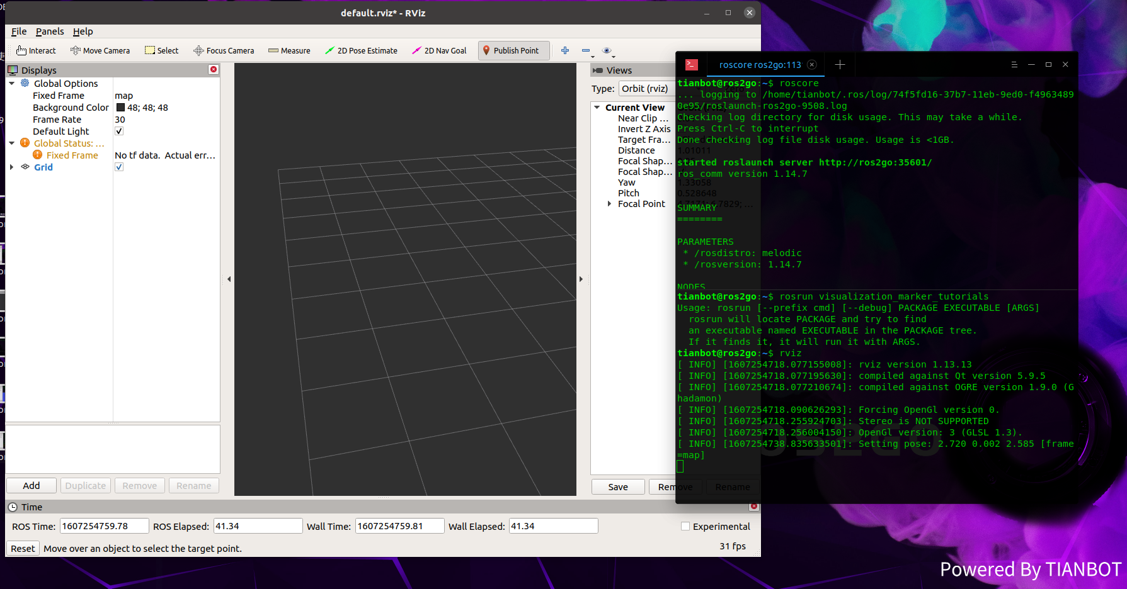Close the Displays panel
1127x589 pixels.
click(x=214, y=69)
